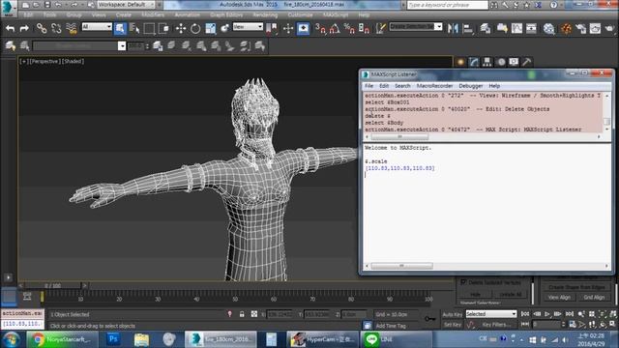Image resolution: width=619 pixels, height=348 pixels.
Task: Click the Undo arrow in main toolbar
Action: (x=11, y=28)
